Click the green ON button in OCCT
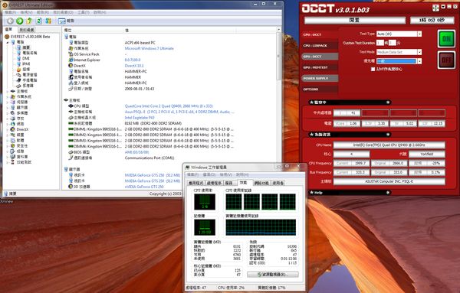This screenshot has height=293, width=460. click(x=446, y=39)
